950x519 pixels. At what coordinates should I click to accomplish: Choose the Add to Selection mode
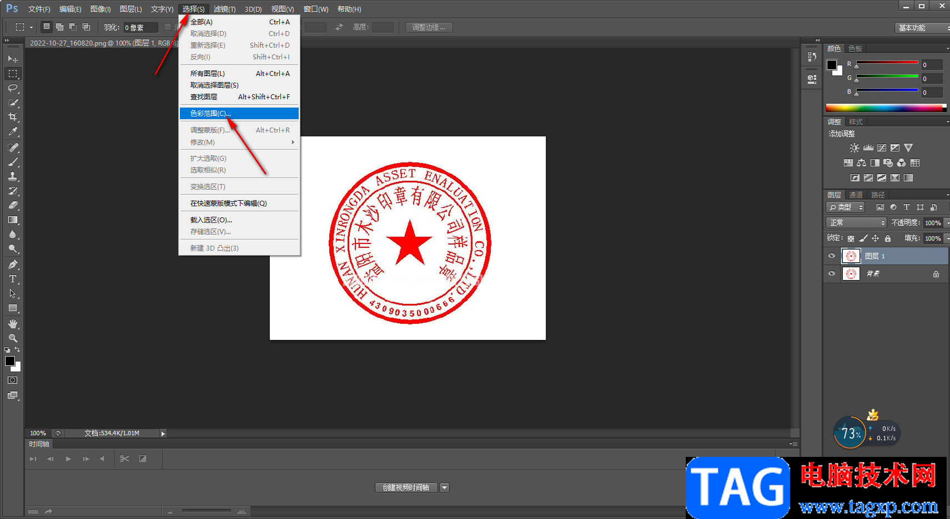click(59, 27)
